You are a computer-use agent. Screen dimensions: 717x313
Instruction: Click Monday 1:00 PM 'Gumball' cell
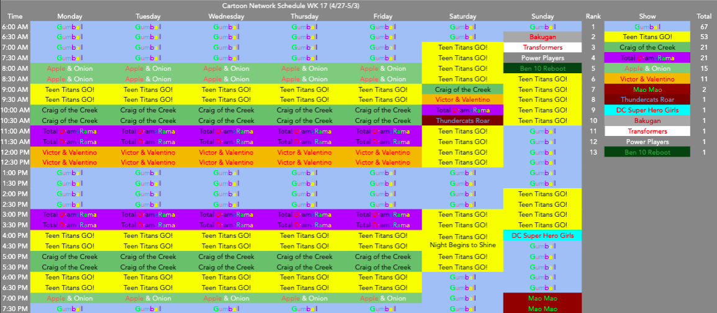pos(70,173)
